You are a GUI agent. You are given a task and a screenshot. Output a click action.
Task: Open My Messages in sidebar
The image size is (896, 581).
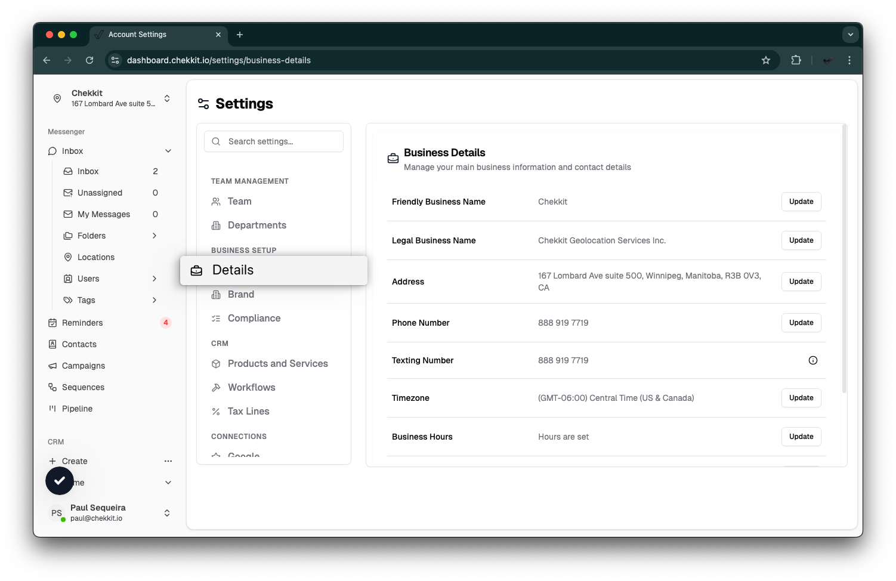[111, 214]
